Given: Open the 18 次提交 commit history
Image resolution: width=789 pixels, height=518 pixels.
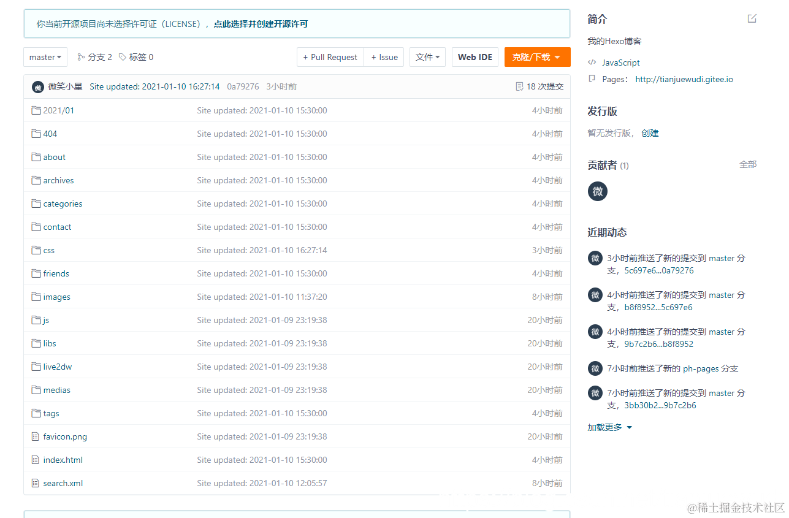Looking at the screenshot, I should pyautogui.click(x=545, y=86).
